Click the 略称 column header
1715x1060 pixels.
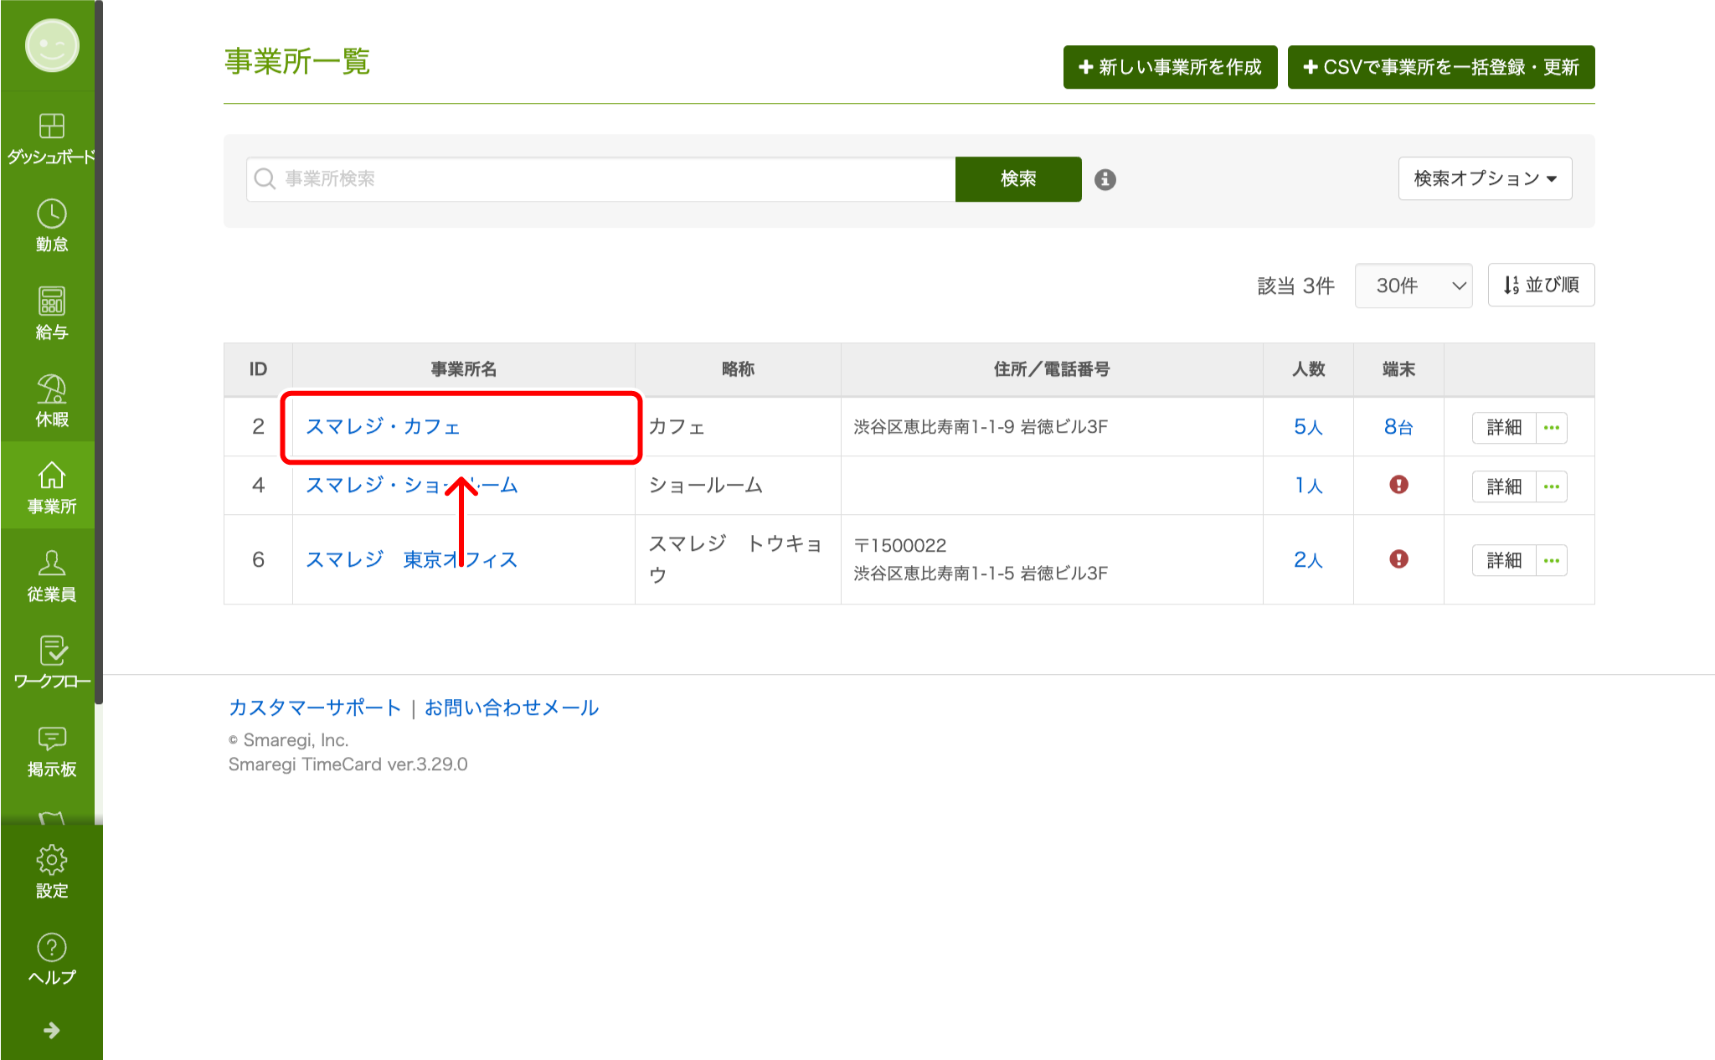[x=738, y=369]
